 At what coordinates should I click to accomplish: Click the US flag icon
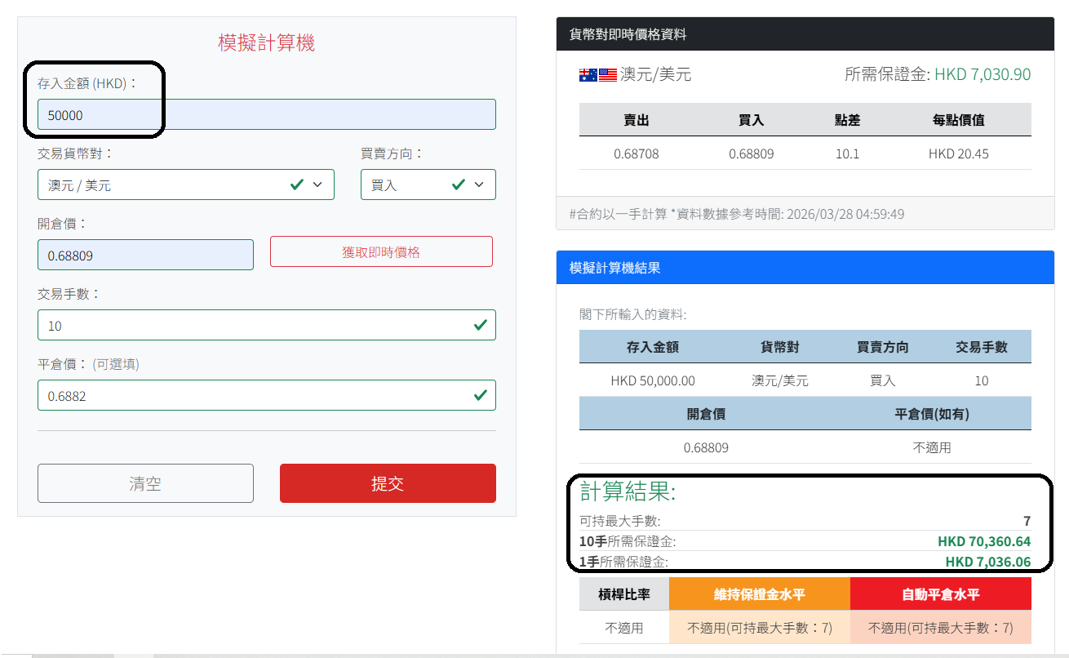pyautogui.click(x=608, y=75)
